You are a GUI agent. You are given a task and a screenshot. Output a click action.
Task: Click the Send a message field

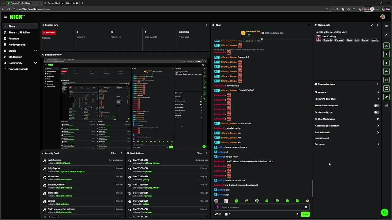(x=262, y=207)
